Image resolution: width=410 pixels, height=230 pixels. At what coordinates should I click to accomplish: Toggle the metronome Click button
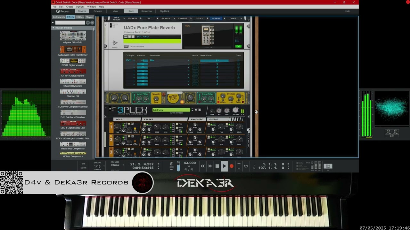(171, 164)
